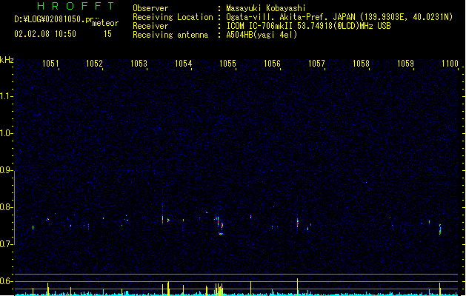Viewport: 466px width, 296px height.
Task: Click the 1053 time axis label
Action: coord(139,64)
